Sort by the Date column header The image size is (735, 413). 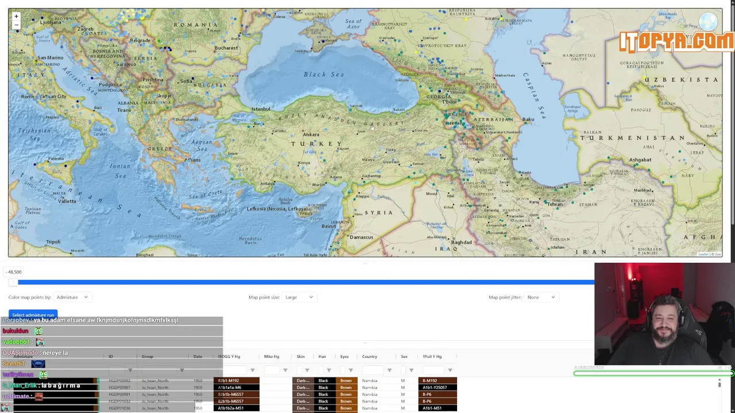click(x=198, y=357)
